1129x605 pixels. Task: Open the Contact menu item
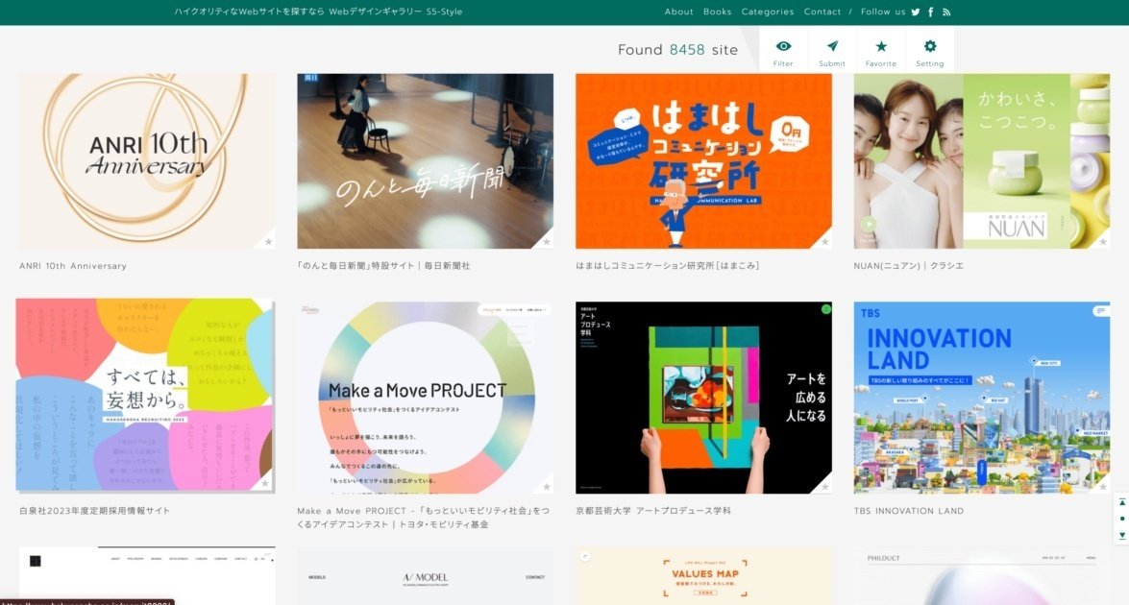coord(822,12)
